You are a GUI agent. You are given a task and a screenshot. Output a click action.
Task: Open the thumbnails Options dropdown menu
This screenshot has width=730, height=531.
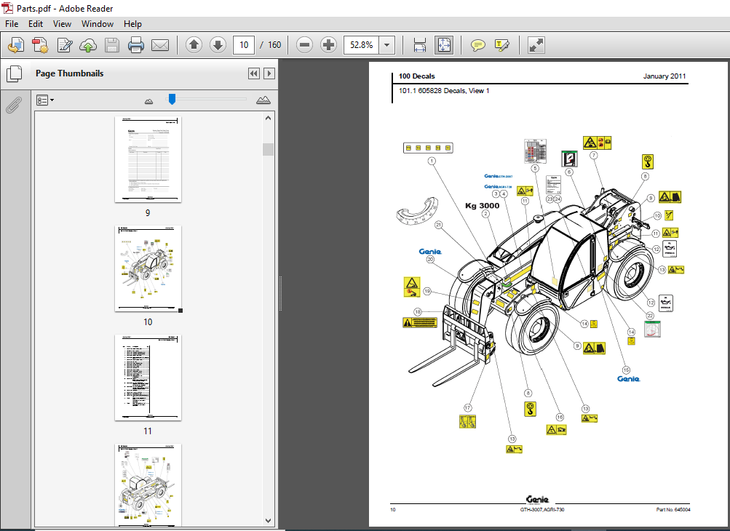(x=45, y=100)
